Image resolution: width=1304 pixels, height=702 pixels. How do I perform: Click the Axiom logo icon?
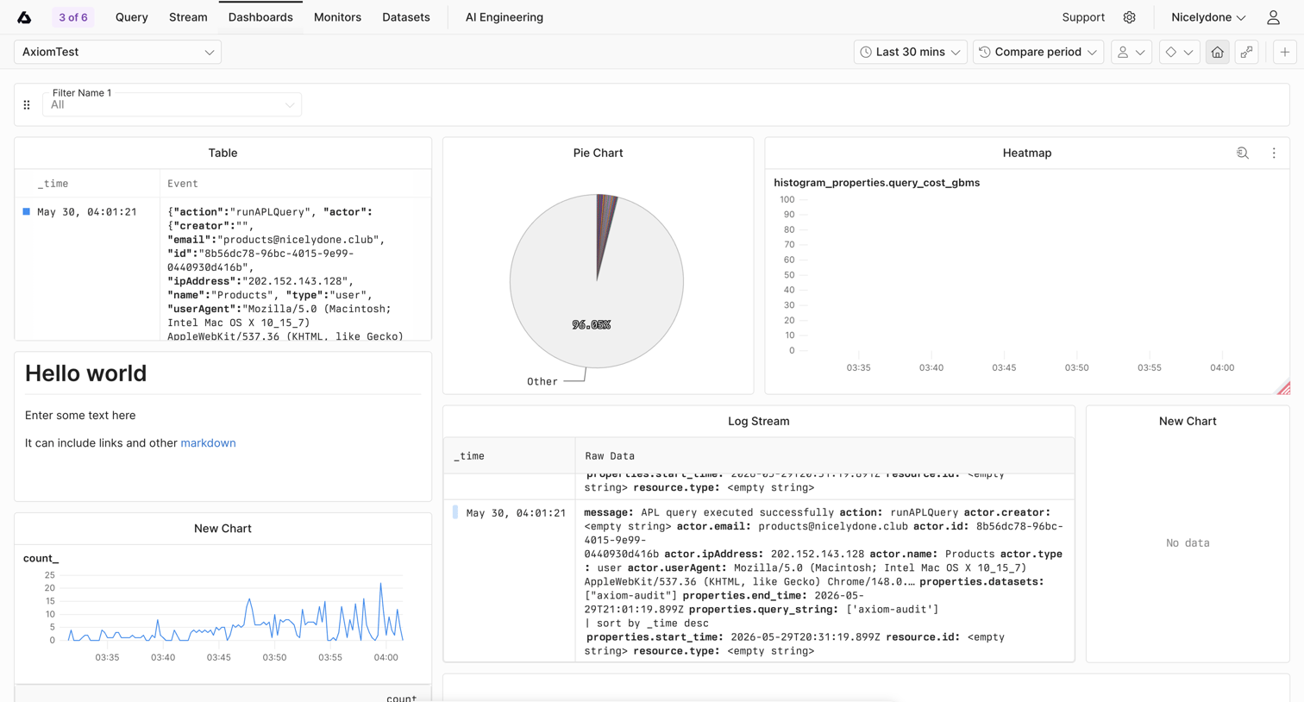click(24, 17)
